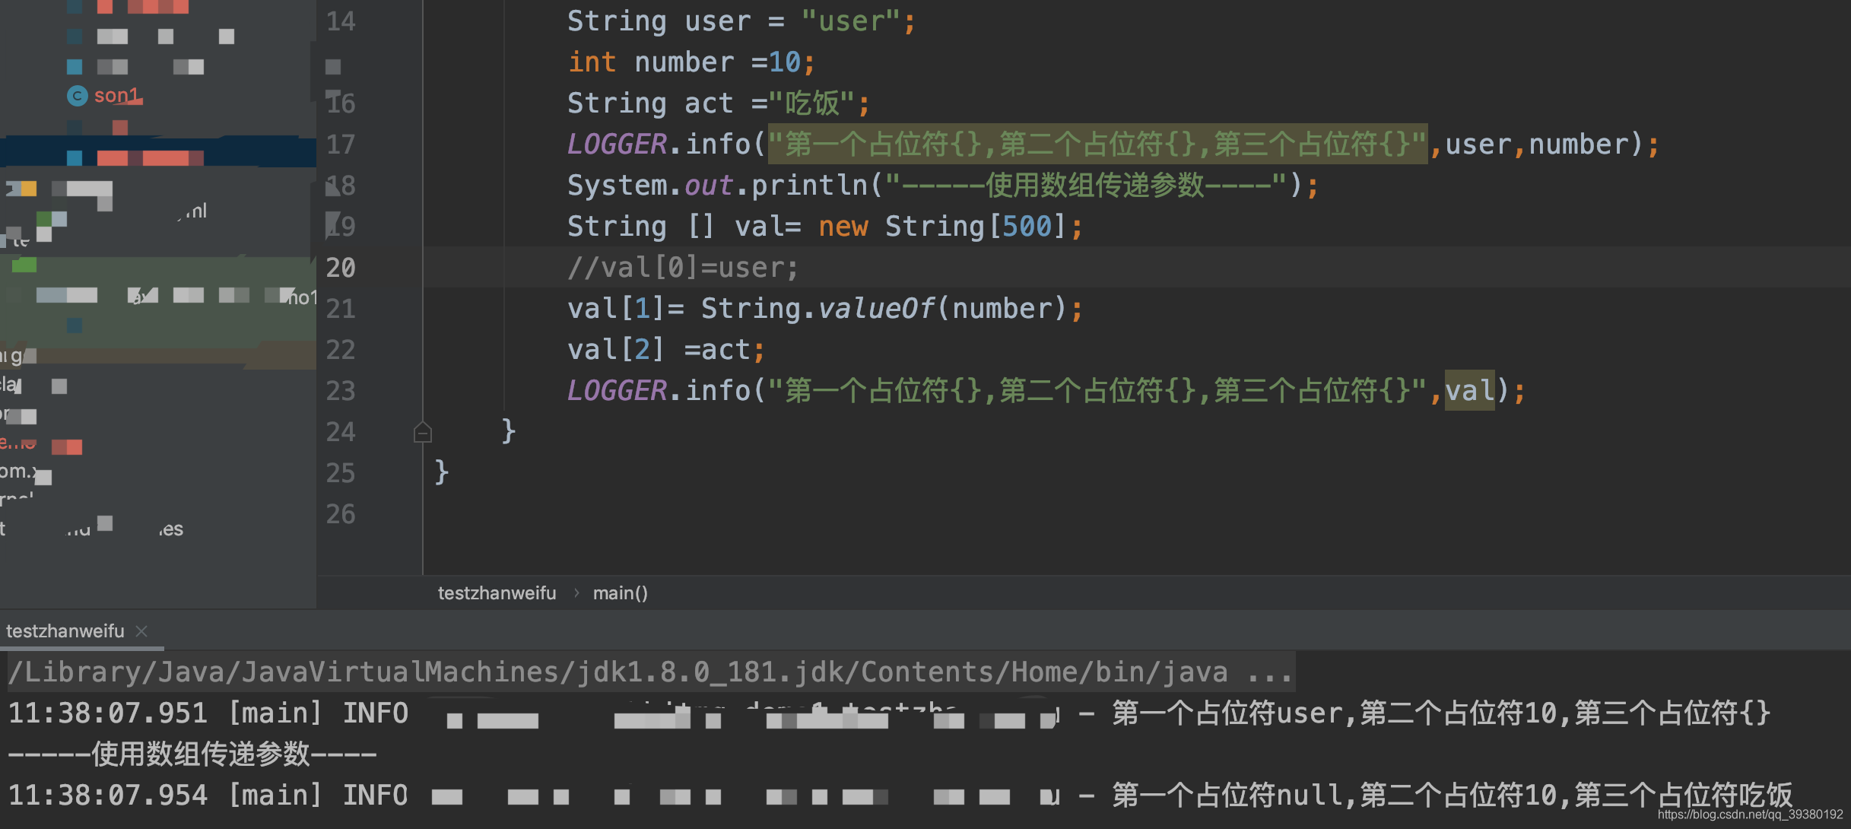Screen dimensions: 1851x829
Task: Select main() in the breadcrumb bar
Action: point(620,593)
